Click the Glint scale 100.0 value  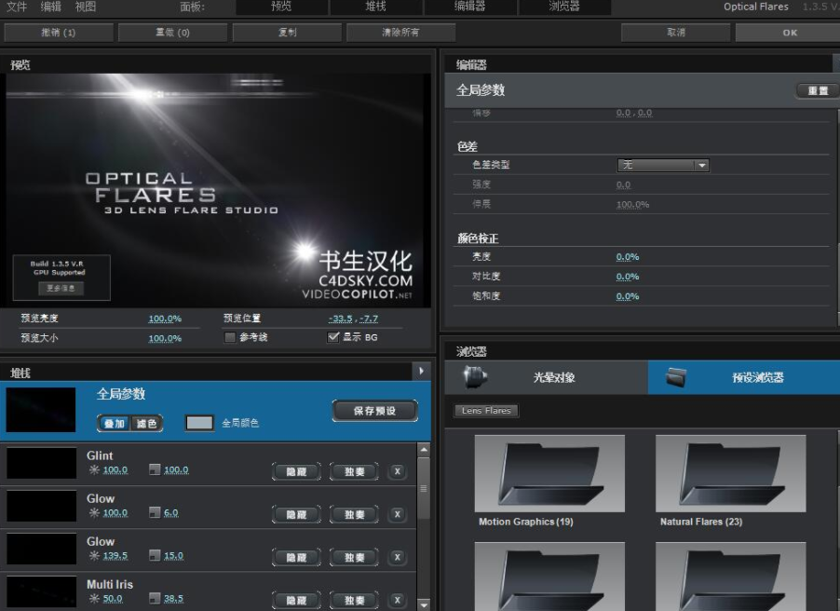pyautogui.click(x=176, y=470)
